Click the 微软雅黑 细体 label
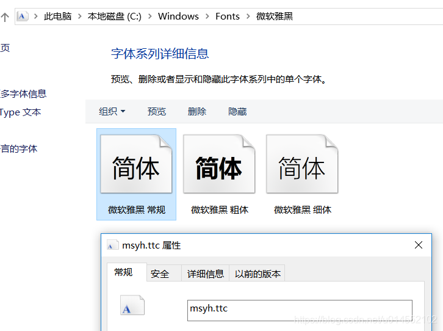The width and height of the screenshot is (443, 331). 303,210
